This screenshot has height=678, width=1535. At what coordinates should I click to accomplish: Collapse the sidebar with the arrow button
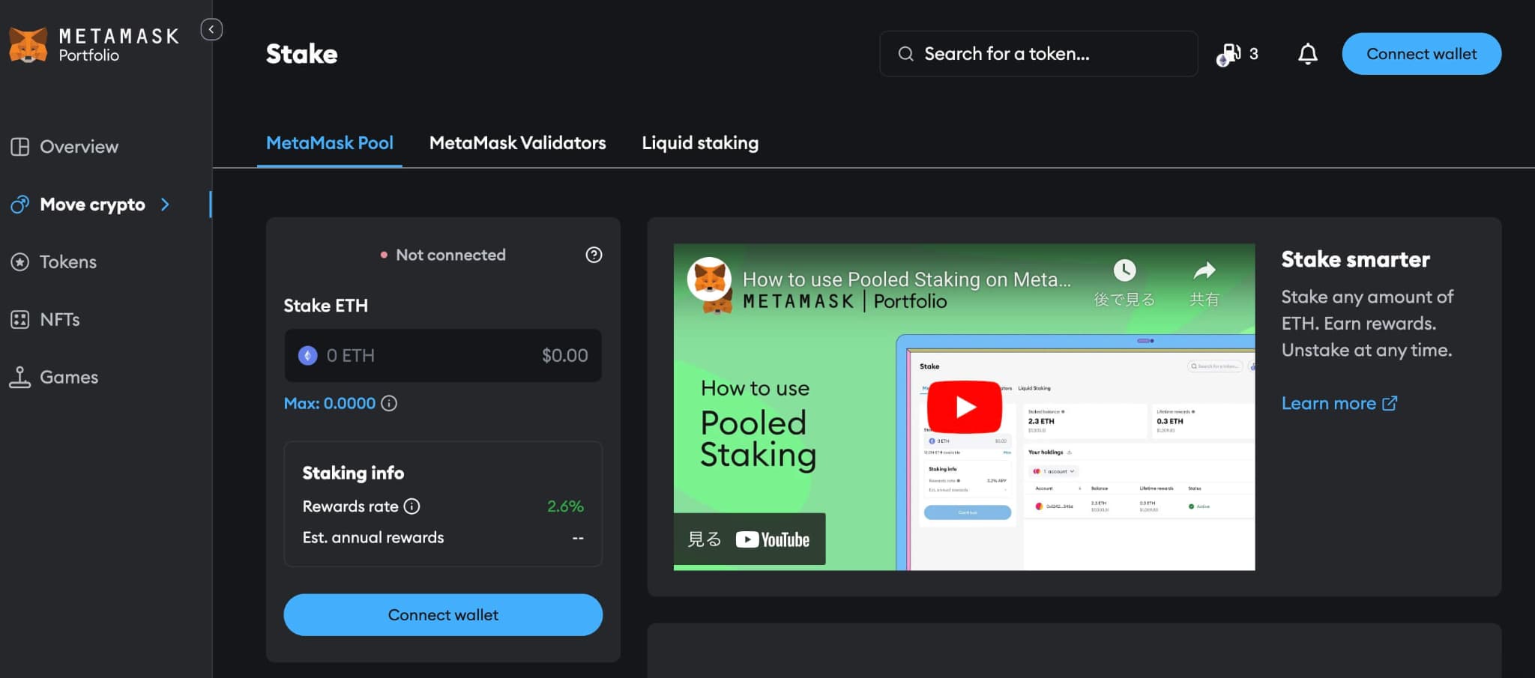(x=211, y=29)
